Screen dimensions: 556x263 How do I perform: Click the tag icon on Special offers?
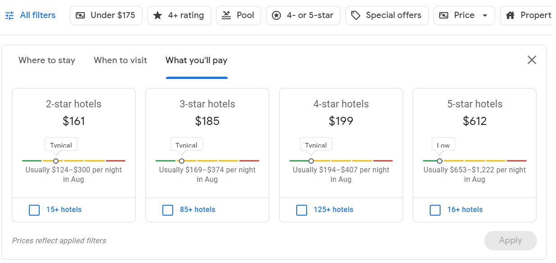(356, 15)
